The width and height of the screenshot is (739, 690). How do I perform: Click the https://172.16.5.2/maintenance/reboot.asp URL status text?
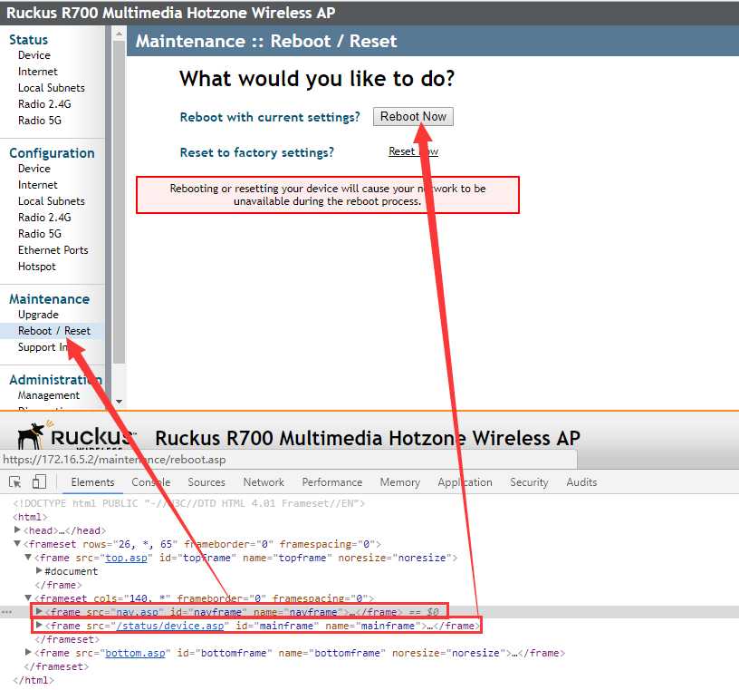click(114, 459)
